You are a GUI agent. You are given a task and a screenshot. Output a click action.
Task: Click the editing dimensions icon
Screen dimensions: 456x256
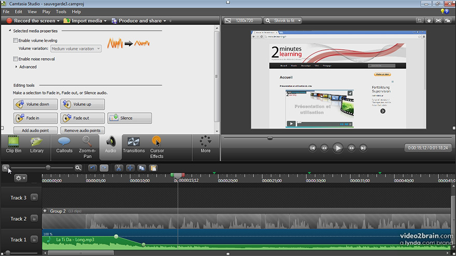click(x=228, y=21)
